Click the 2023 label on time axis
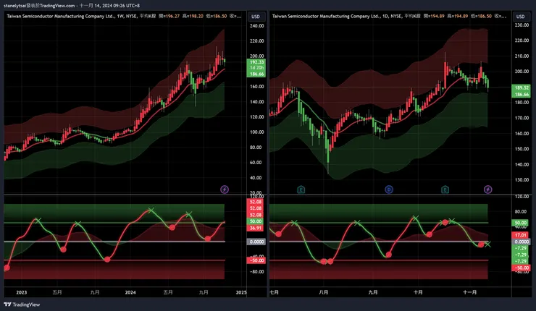 pyautogui.click(x=21, y=292)
